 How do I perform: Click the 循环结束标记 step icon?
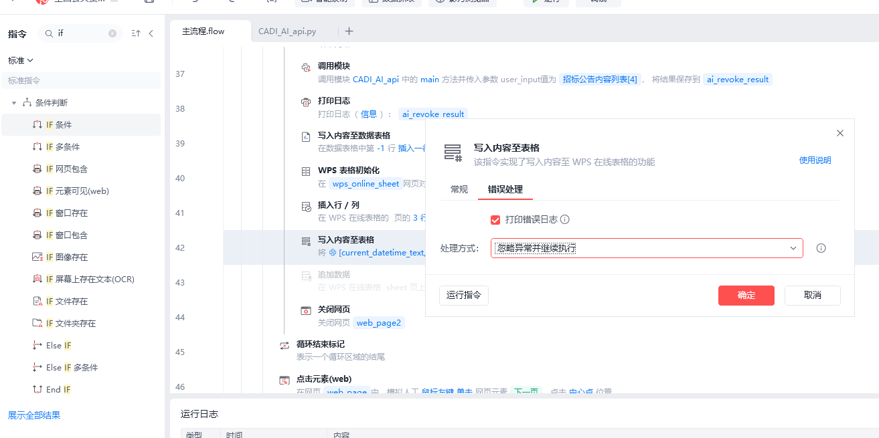point(285,345)
